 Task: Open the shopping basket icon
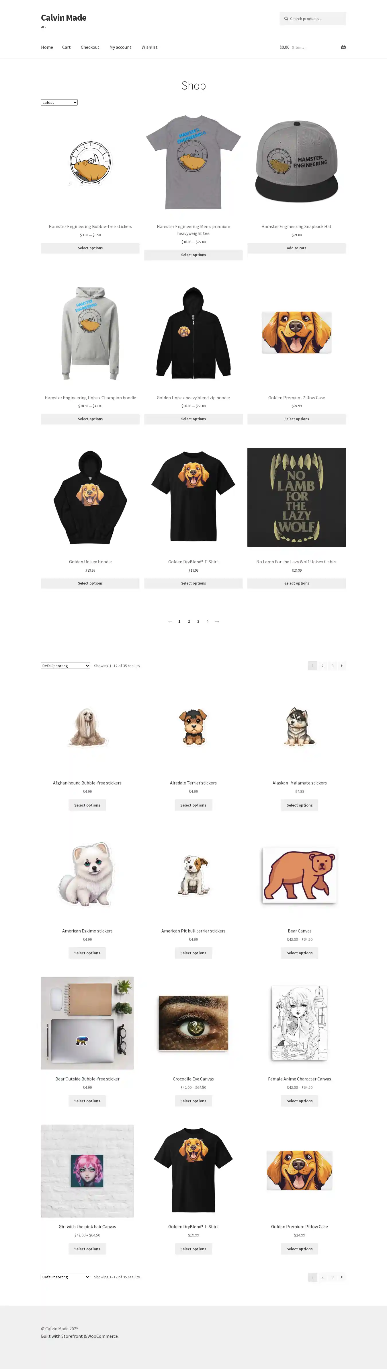pos(343,47)
